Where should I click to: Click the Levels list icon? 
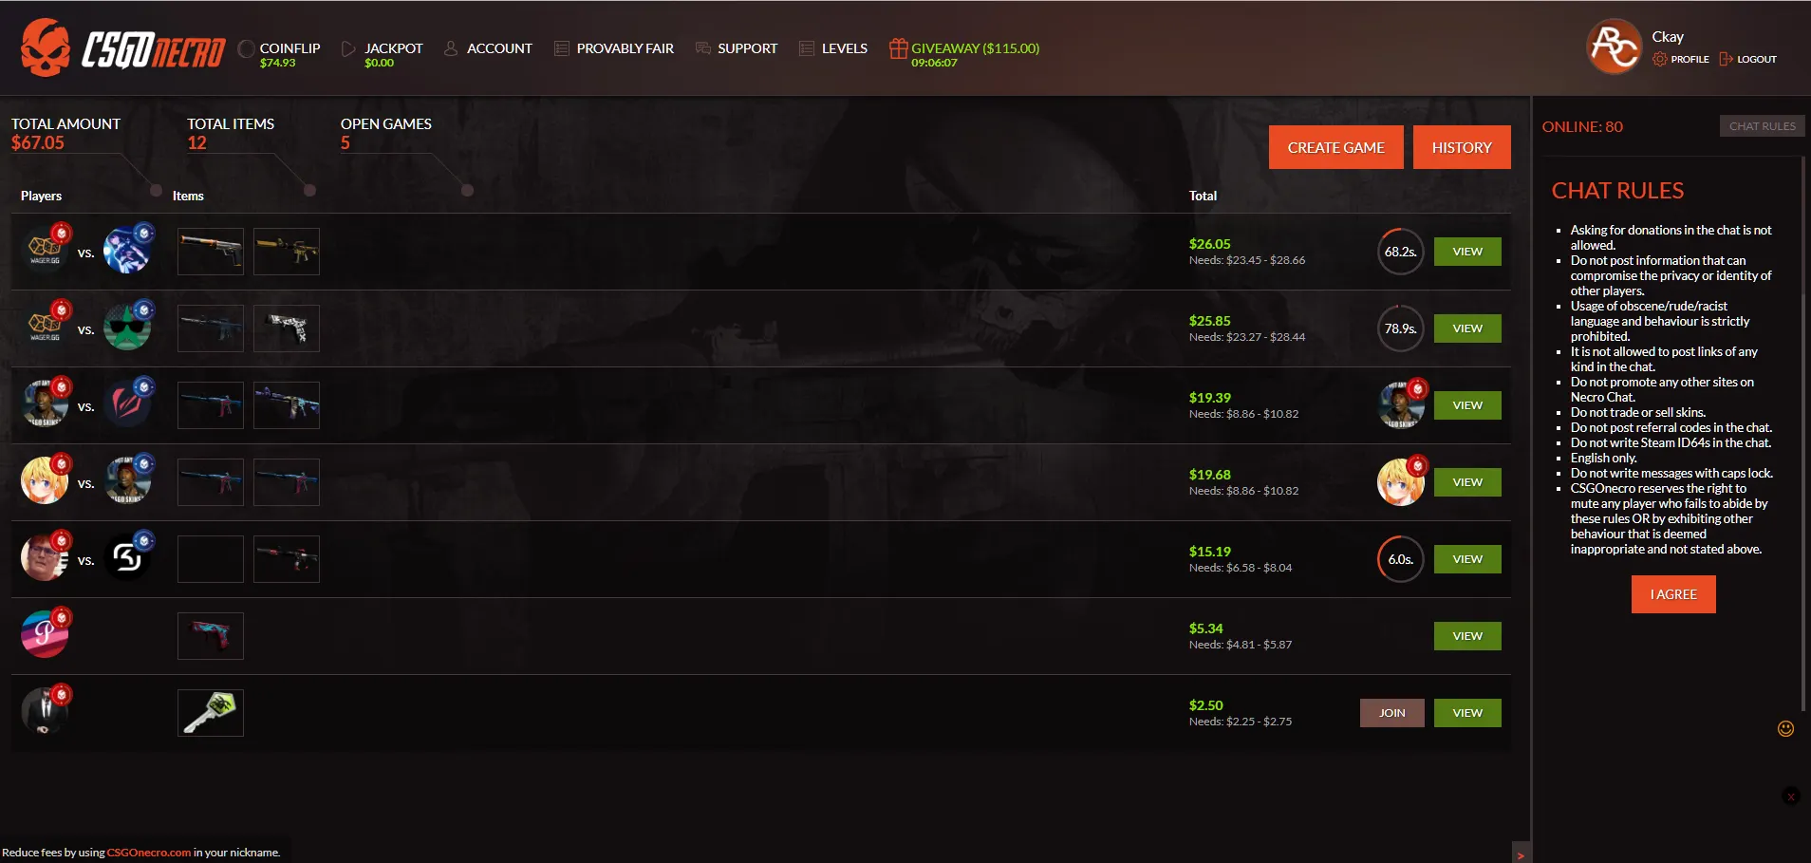pyautogui.click(x=807, y=48)
